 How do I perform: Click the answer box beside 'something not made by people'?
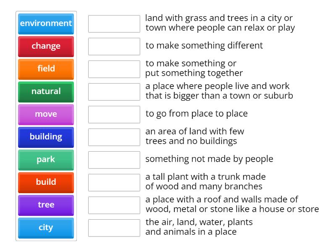(114, 160)
